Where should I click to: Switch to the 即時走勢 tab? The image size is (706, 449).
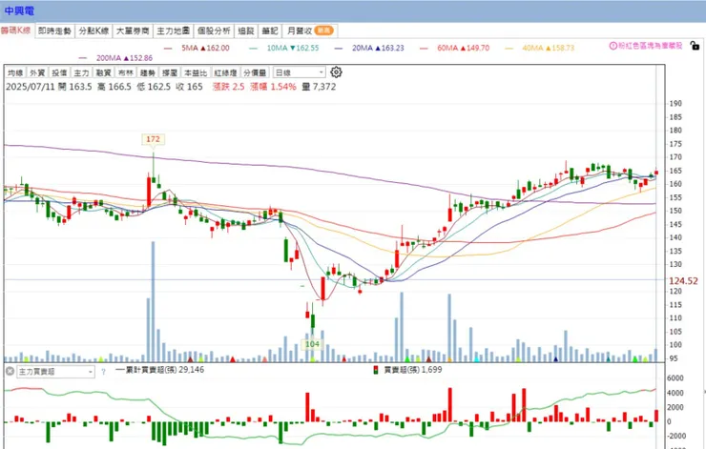[x=54, y=31]
